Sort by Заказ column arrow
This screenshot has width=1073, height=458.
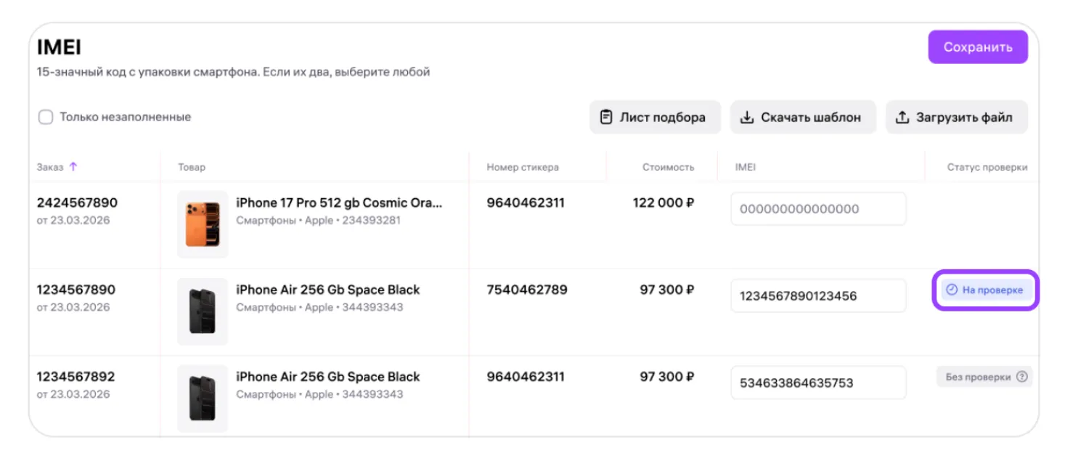tap(73, 167)
